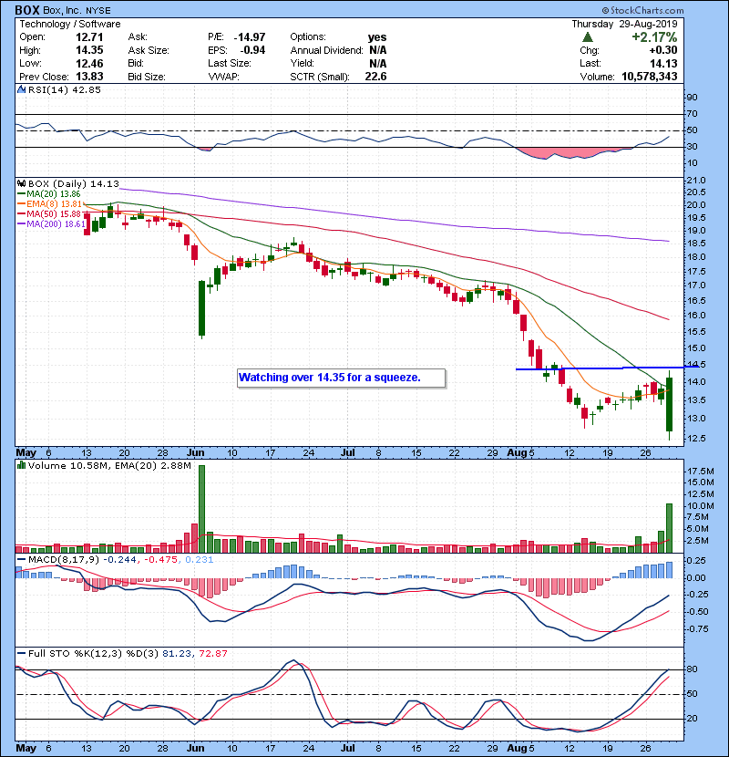Click the large green candle in early June
The height and width of the screenshot is (757, 729).
pyautogui.click(x=201, y=308)
